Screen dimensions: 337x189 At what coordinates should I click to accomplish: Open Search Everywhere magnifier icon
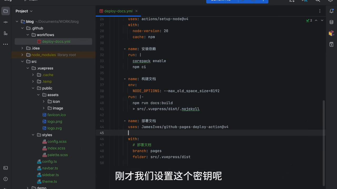click(318, 1)
